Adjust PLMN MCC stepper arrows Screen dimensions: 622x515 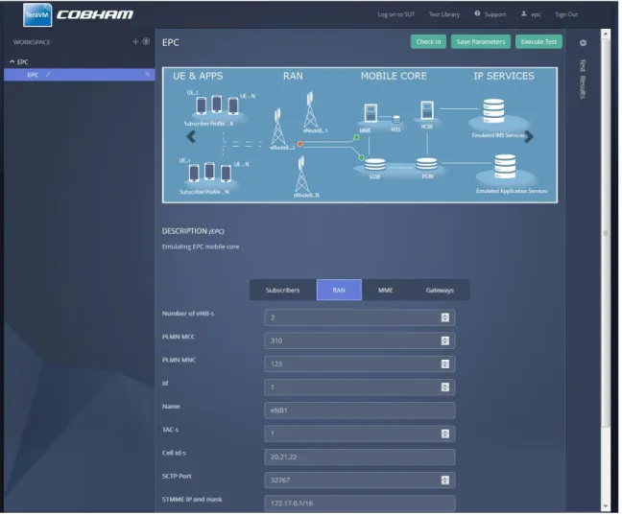pyautogui.click(x=444, y=341)
